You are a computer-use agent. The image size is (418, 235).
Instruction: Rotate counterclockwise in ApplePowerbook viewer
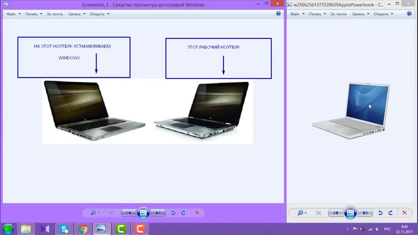[380, 213]
